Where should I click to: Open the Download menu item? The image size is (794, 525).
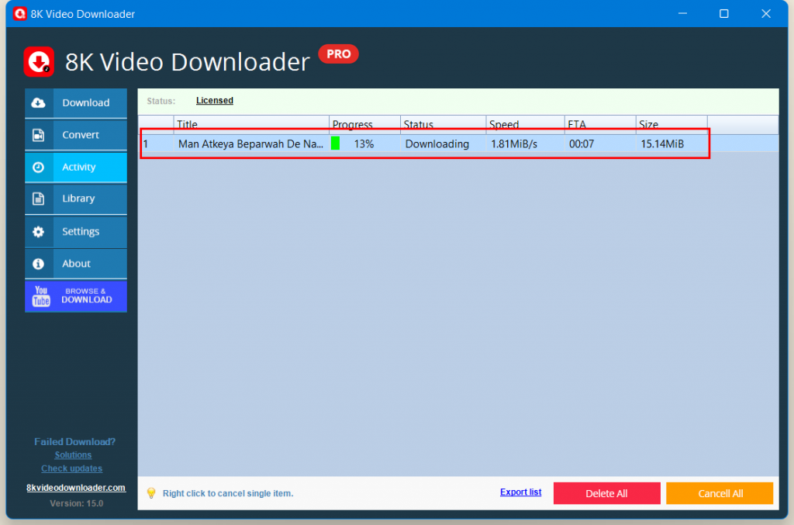coord(76,103)
